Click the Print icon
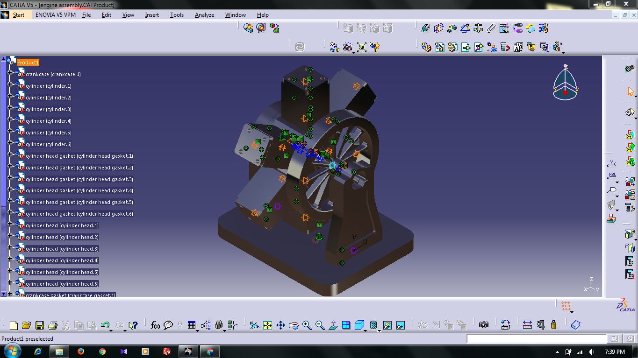This screenshot has width=638, height=358. [53, 325]
